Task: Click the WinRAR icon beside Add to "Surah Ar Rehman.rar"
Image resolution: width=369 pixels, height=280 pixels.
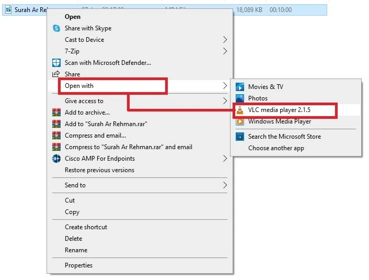Action: point(56,124)
